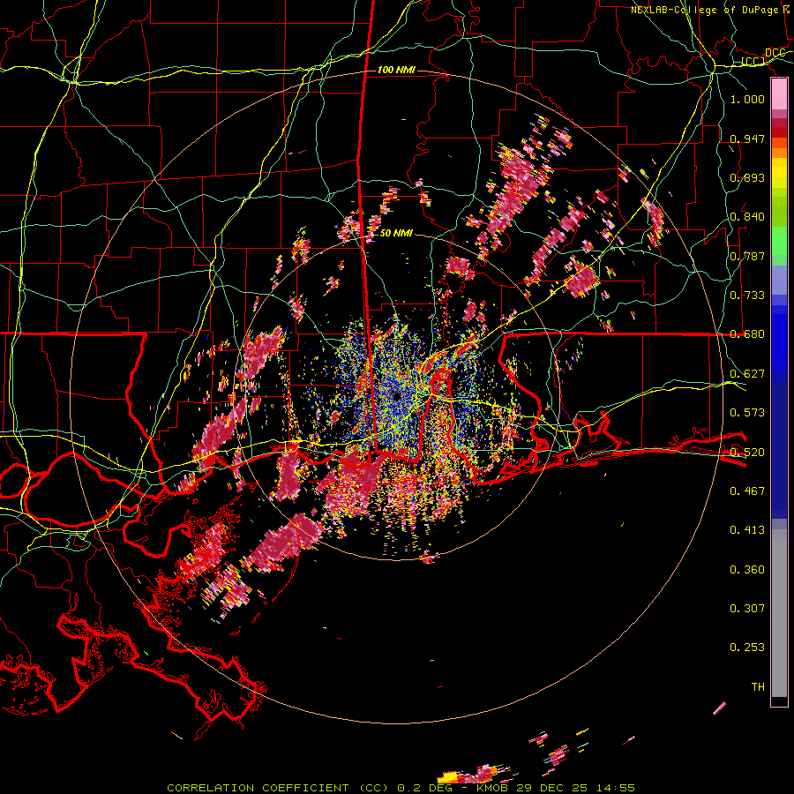Click the CORRELATION COEFFICIENT (CC) title text

278,788
